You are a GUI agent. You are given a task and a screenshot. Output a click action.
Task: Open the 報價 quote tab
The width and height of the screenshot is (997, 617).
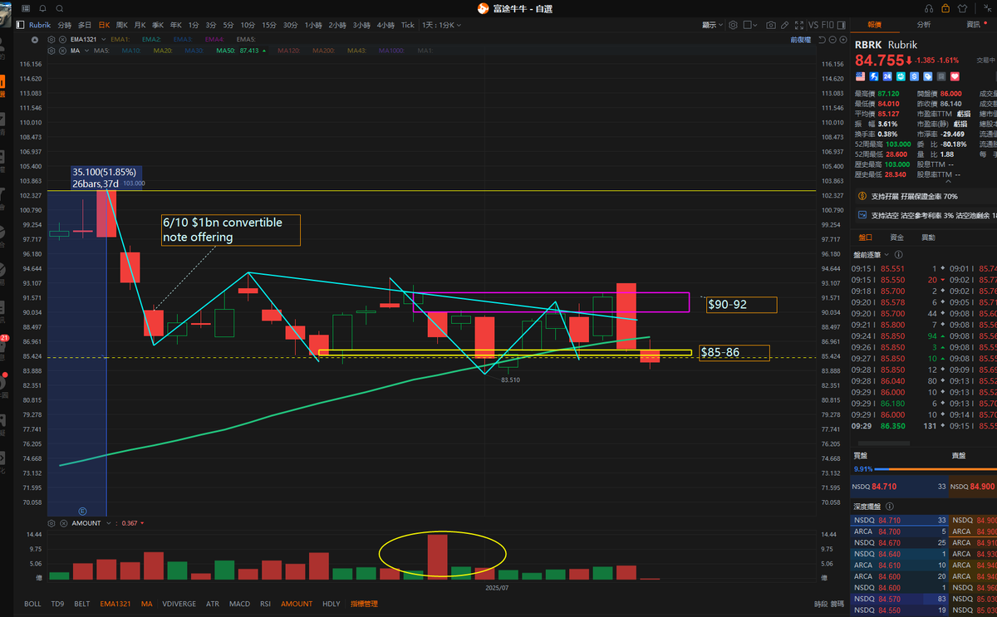[x=874, y=25]
